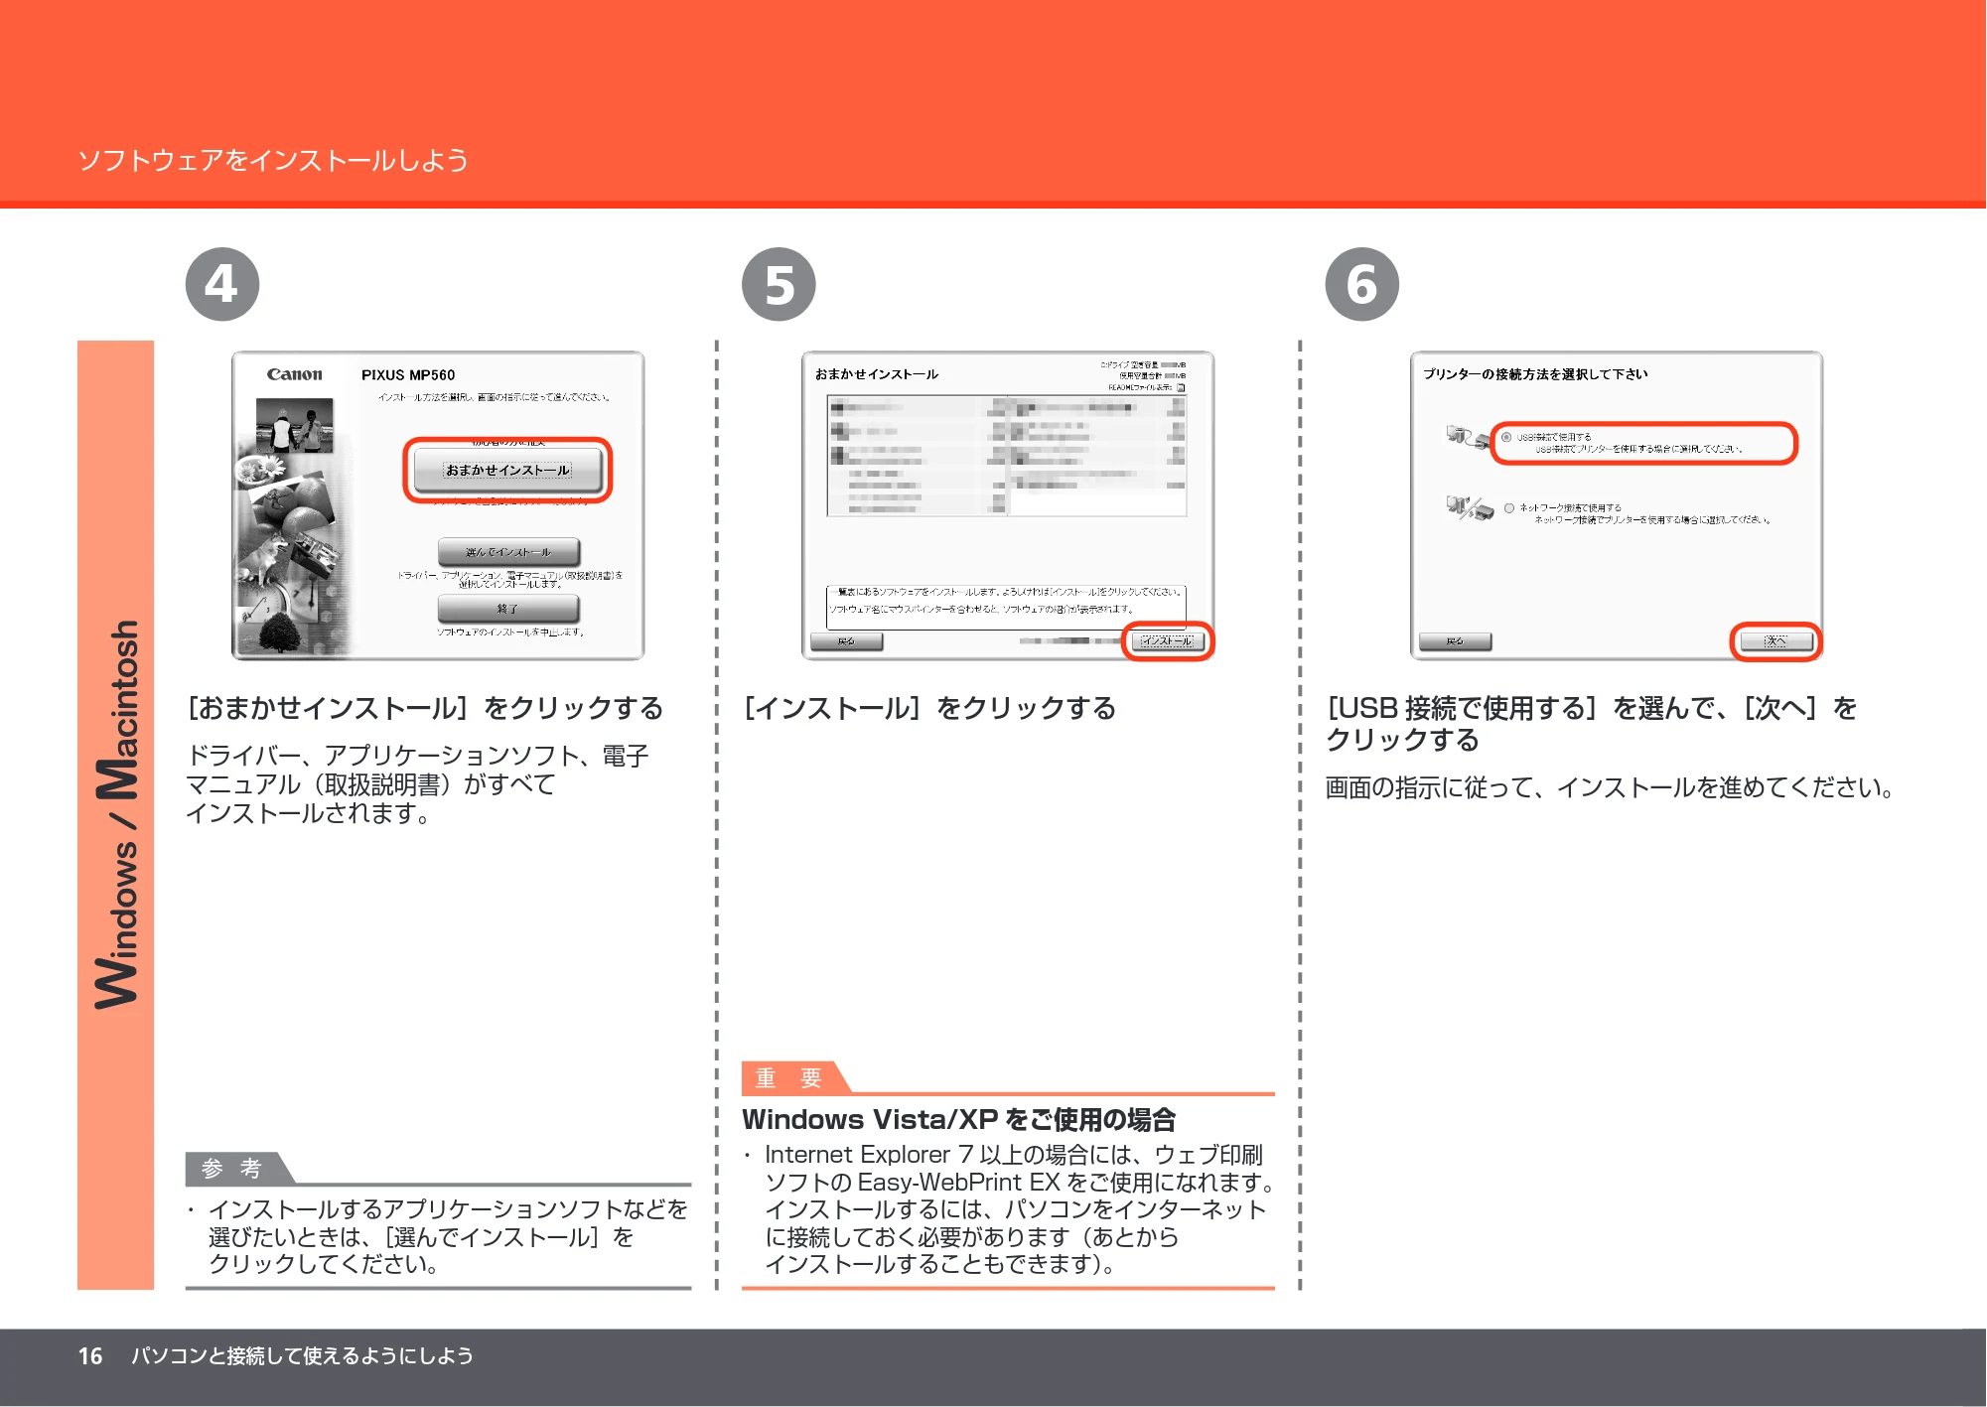
Task: Click the インストール button in the おまかせインストール dialog
Action: pos(1167,641)
